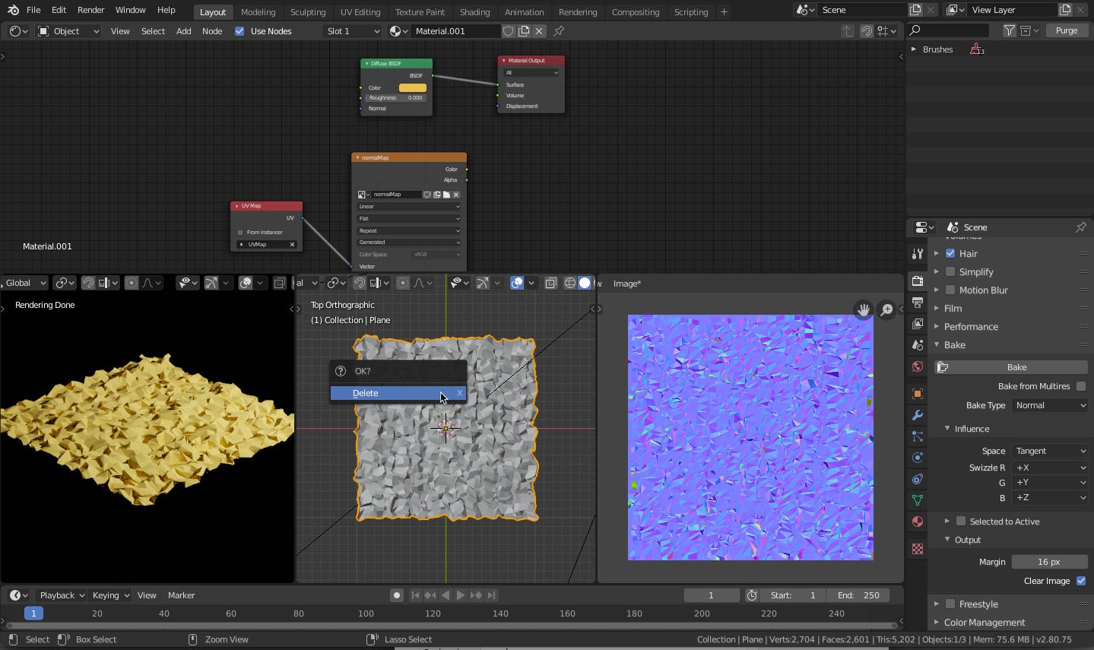Click the zoom magnifier icon in image editor
1094x650 pixels.
(x=886, y=309)
